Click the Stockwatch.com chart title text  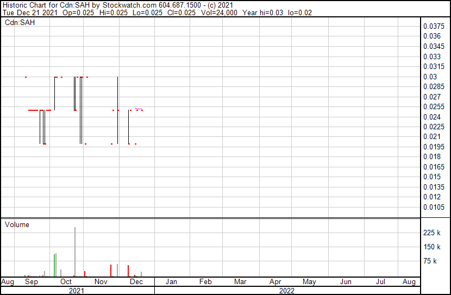pos(128,5)
